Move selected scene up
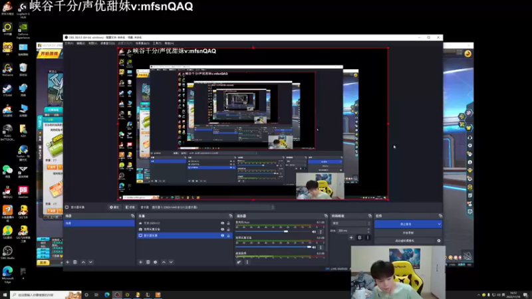 [83, 262]
